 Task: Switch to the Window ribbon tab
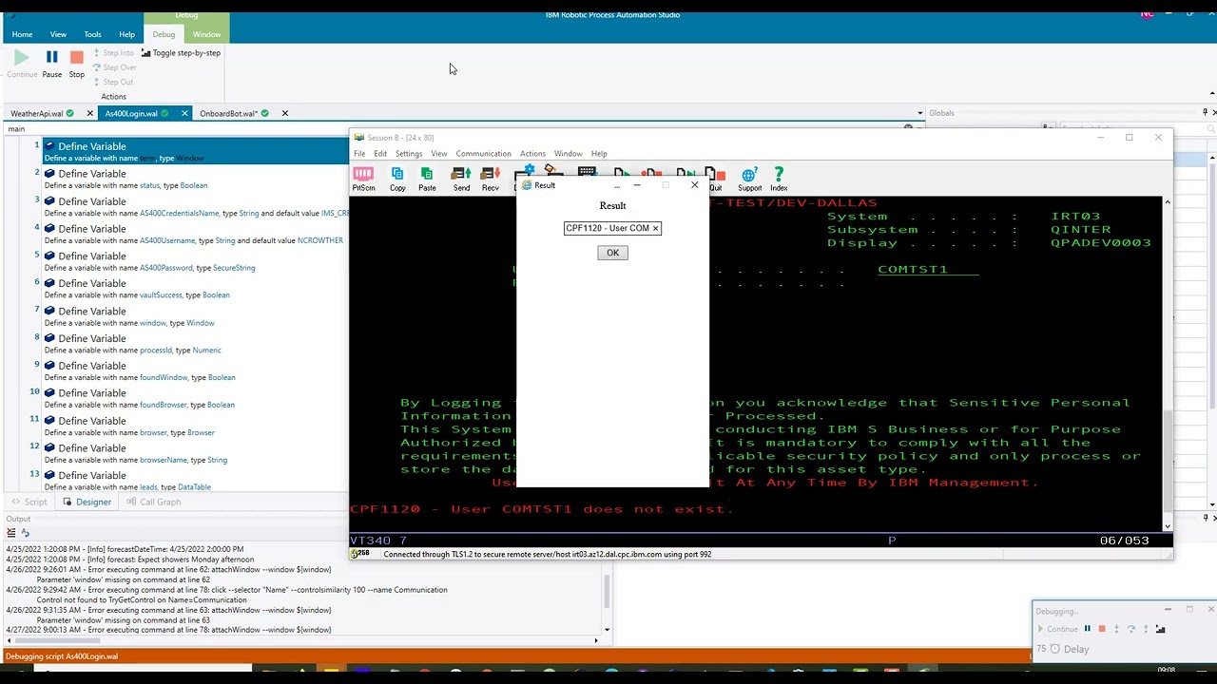tap(206, 34)
